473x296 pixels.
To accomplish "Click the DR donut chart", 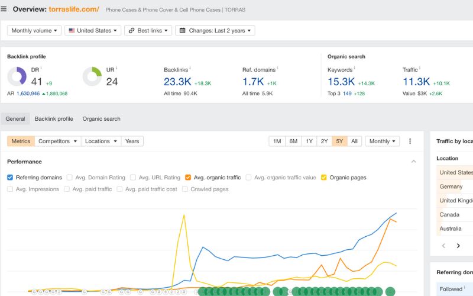I will [17, 76].
